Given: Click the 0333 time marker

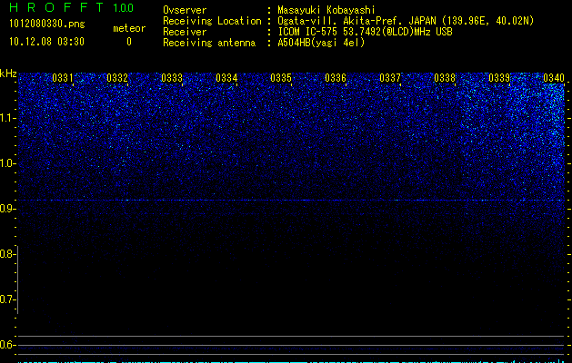Looking at the screenshot, I should (172, 78).
